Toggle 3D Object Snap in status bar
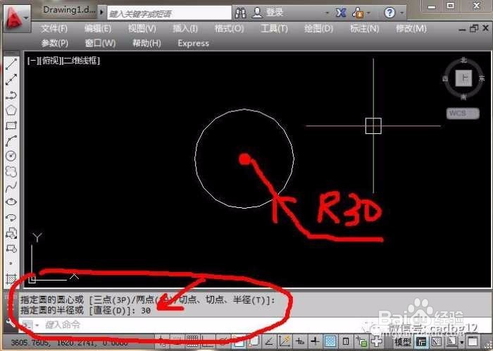 click(x=255, y=341)
